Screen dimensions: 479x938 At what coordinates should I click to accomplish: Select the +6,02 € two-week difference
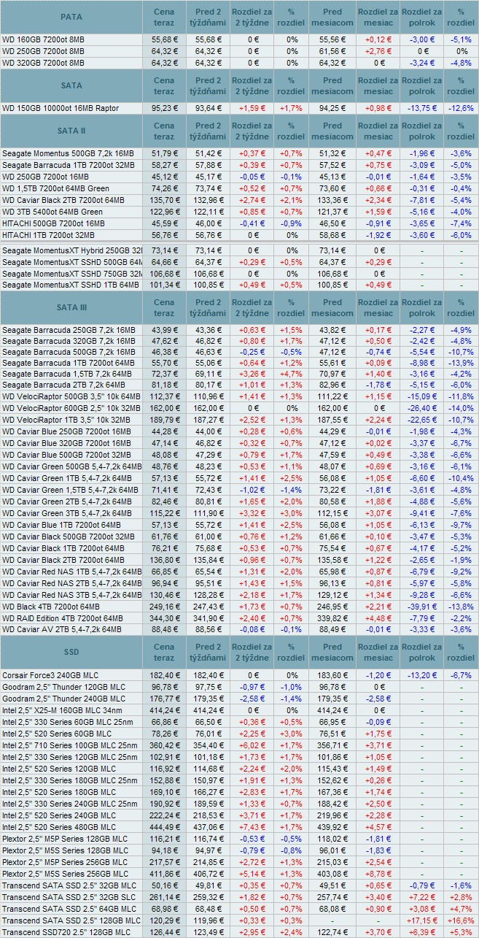(x=252, y=746)
